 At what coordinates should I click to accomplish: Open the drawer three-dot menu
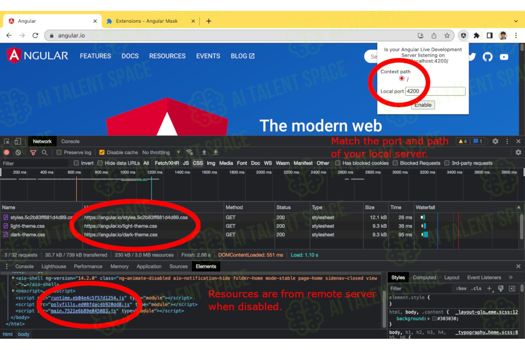coord(6,266)
